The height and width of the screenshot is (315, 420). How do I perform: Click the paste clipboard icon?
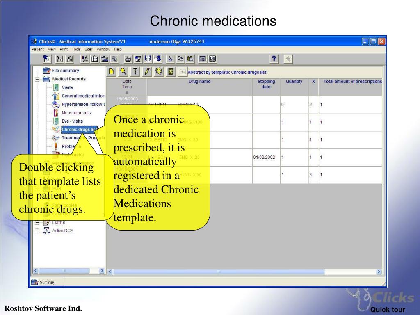tap(190, 59)
